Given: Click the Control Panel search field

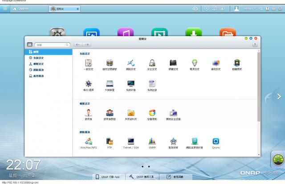Looking at the screenshot, I should 53,45.
